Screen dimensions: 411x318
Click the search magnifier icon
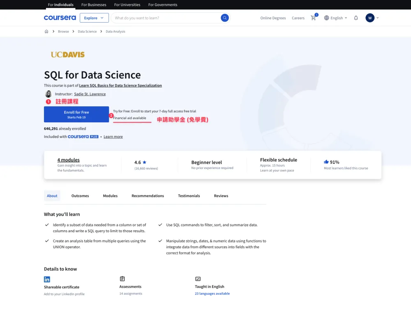[224, 18]
